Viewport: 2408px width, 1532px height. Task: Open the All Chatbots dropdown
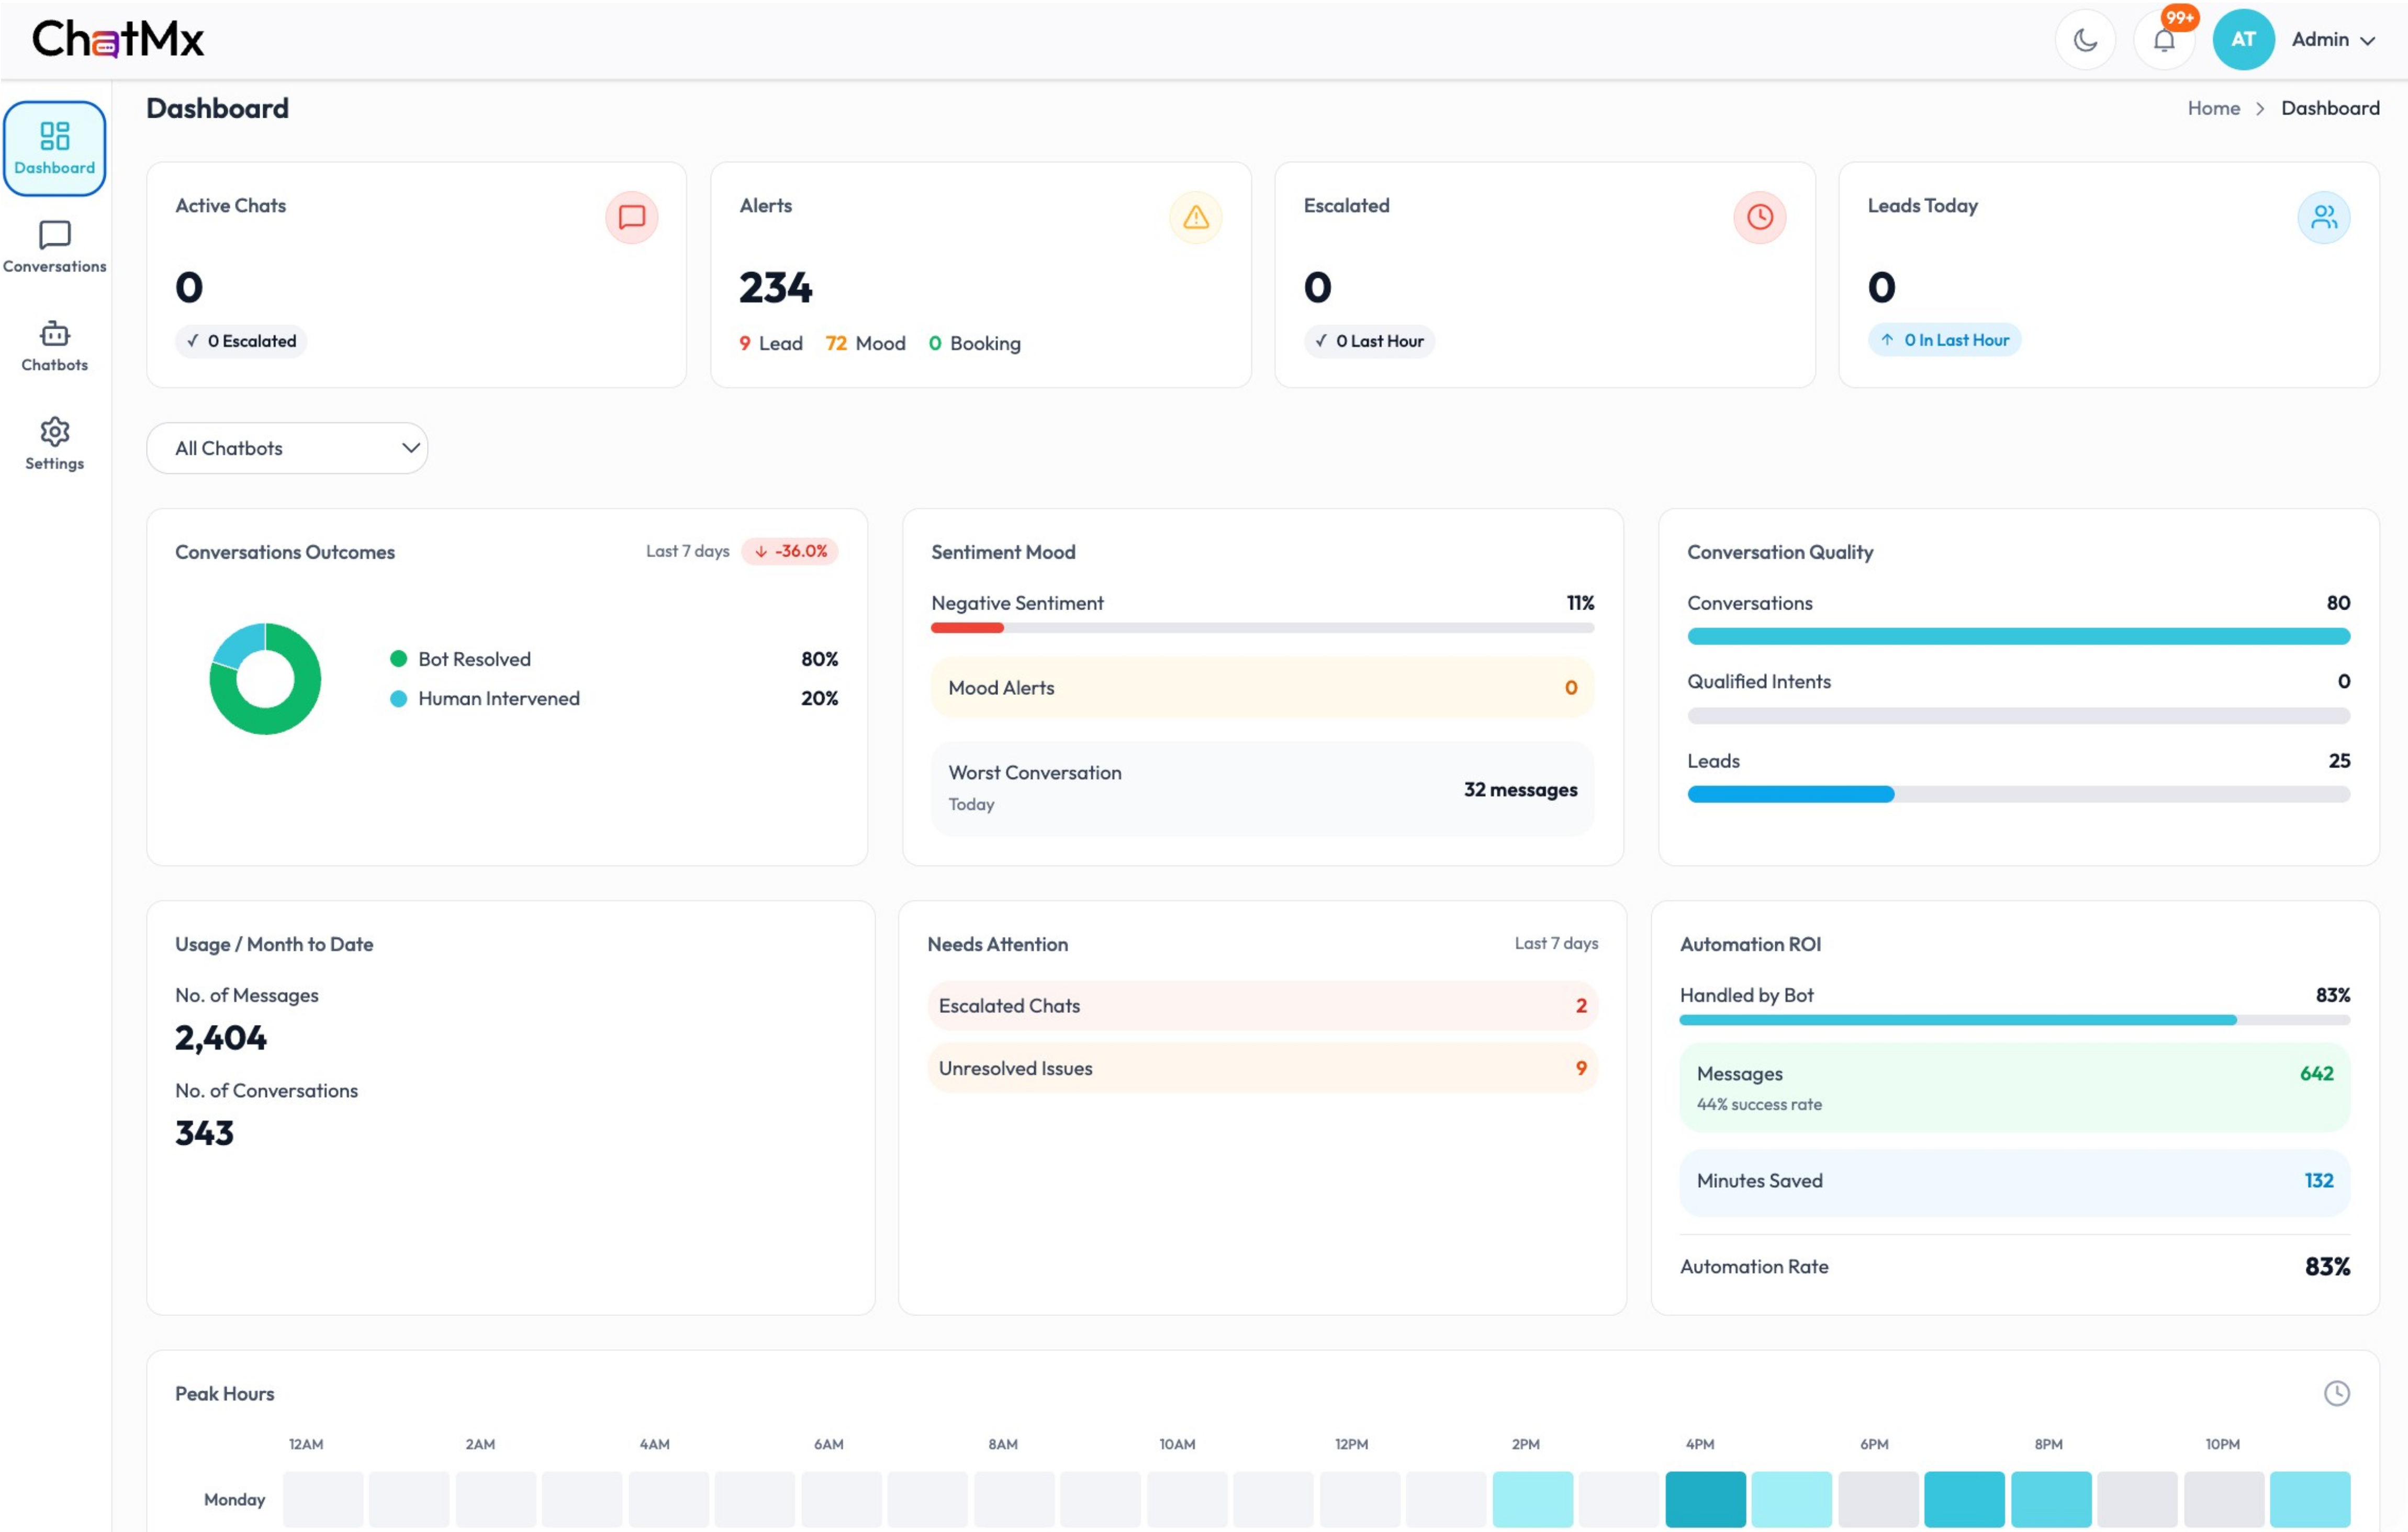[287, 448]
